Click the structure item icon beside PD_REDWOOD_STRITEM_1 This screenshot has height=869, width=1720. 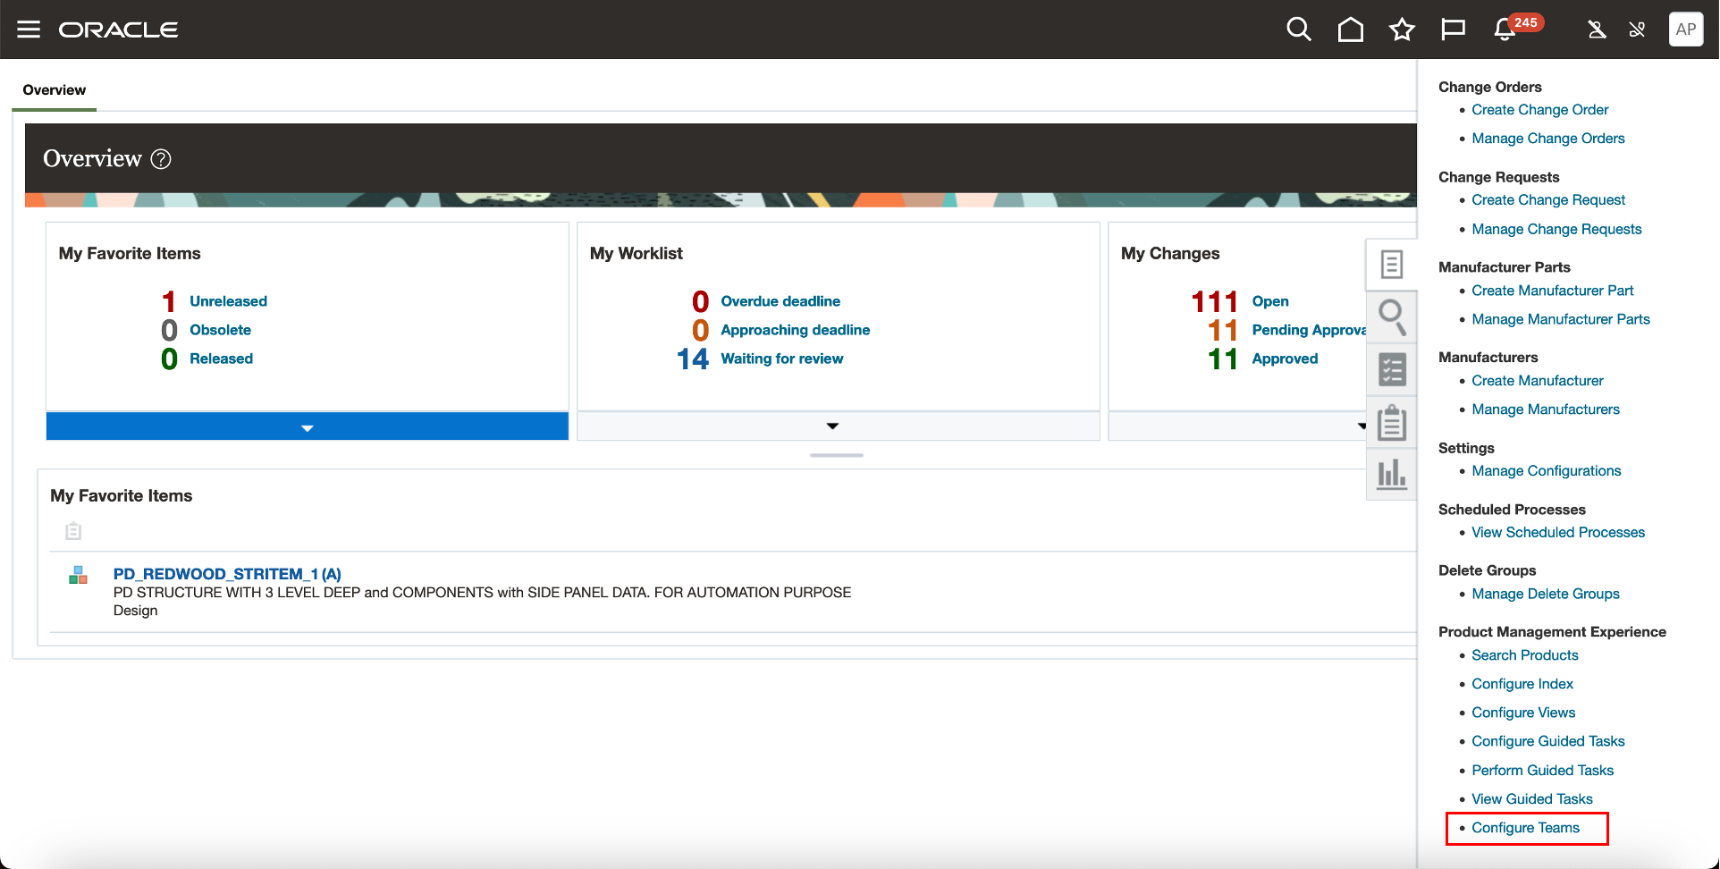pos(79,575)
